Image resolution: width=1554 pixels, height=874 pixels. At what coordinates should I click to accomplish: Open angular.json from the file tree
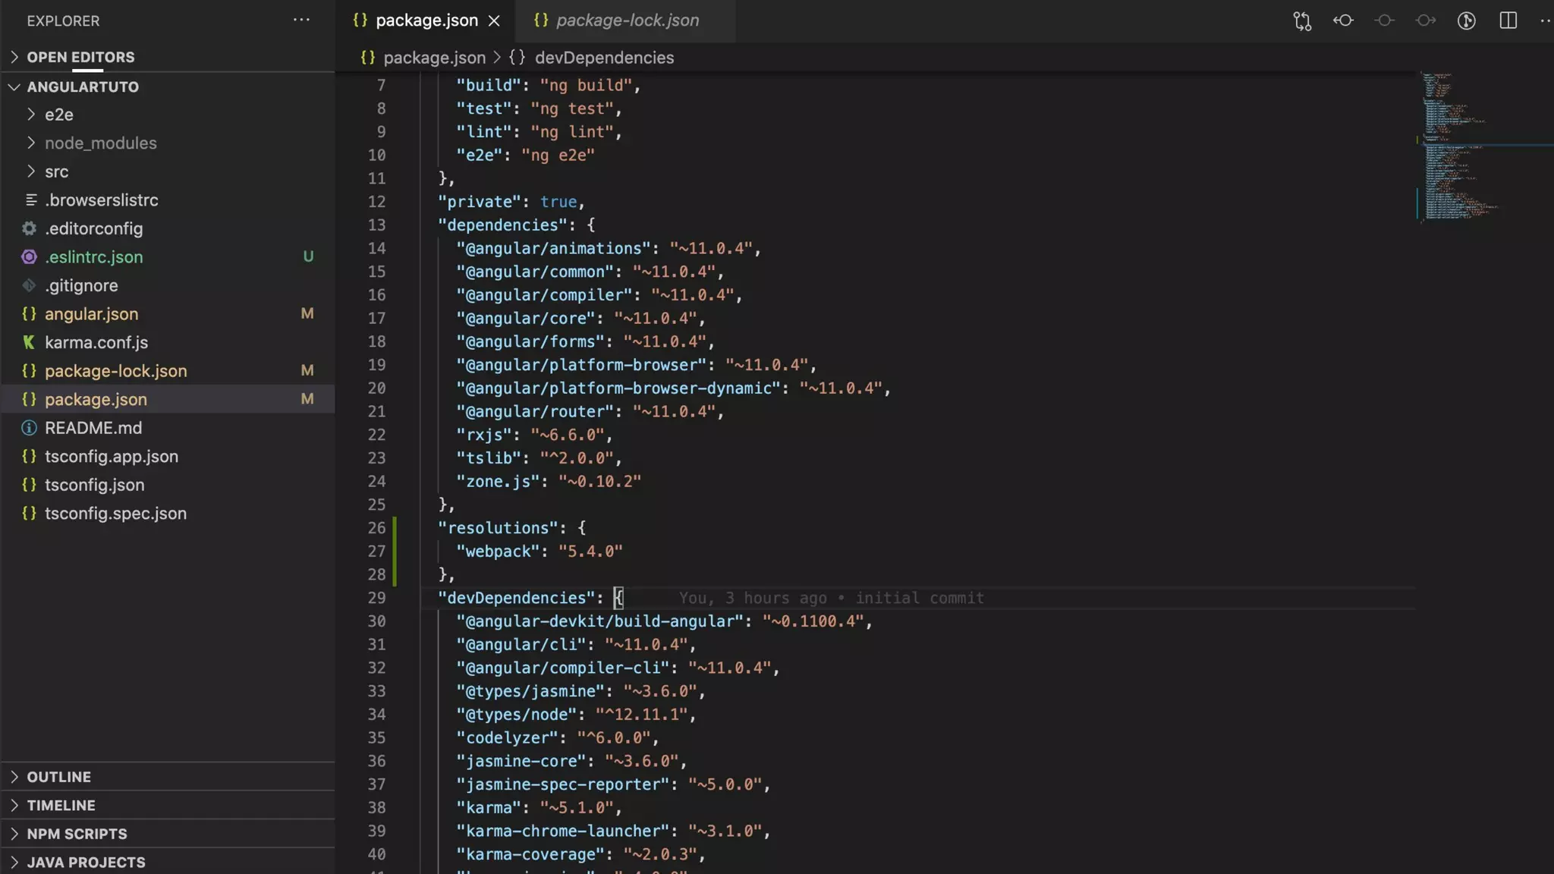(91, 314)
